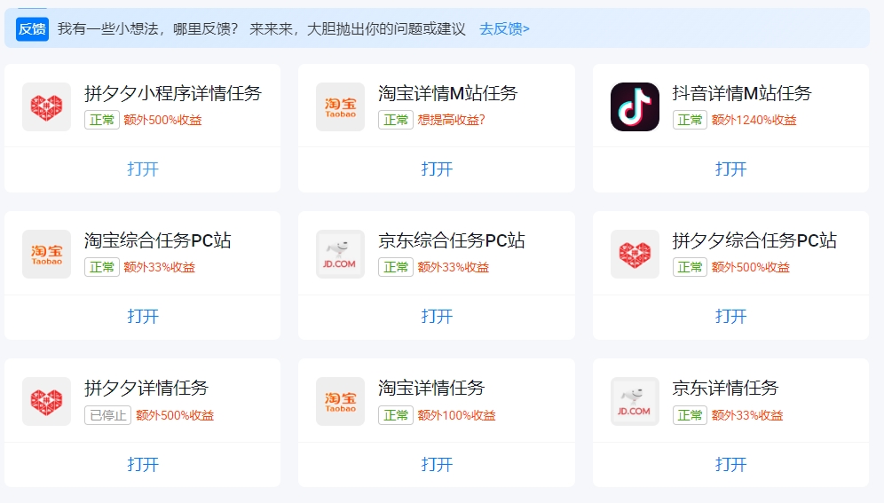Click 额外500%收益 under 拼夕夕详情任务
The image size is (884, 503).
pos(175,415)
